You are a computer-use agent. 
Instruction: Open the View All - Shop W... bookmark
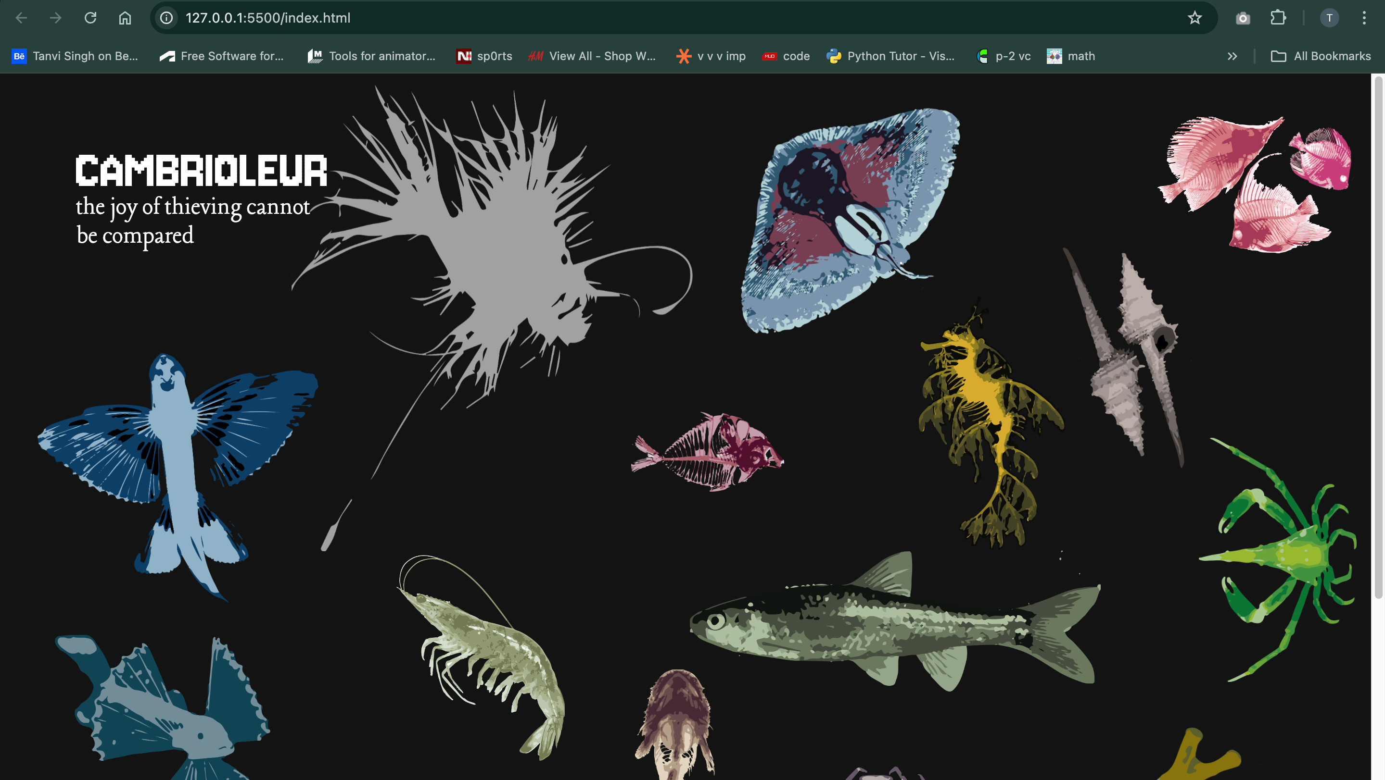click(592, 56)
